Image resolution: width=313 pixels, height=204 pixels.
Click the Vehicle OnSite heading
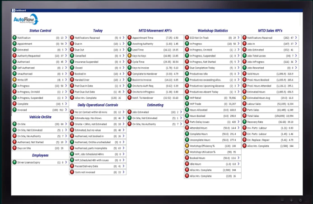click(x=40, y=117)
